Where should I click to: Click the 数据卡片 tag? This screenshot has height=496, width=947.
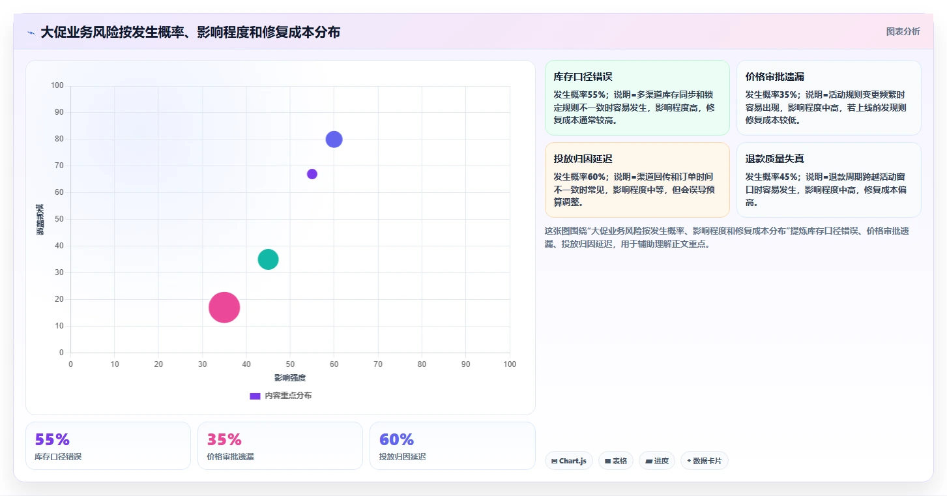[705, 461]
